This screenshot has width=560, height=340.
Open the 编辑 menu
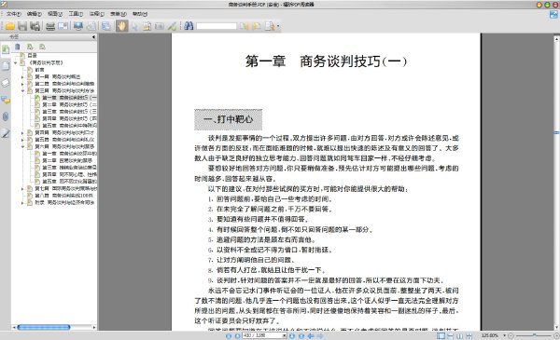tap(35, 14)
